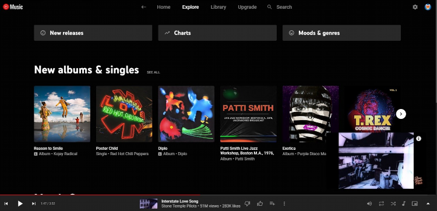Screen dimensions: 437x211
Task: Toggle the repeat mode button
Action: click(381, 203)
